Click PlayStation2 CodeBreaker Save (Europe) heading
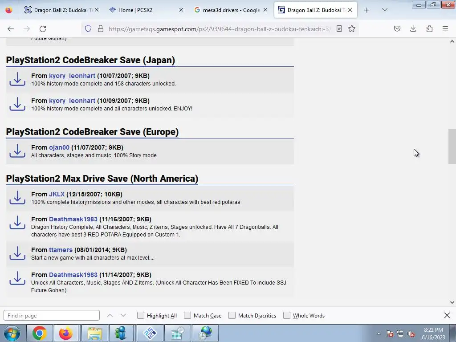This screenshot has height=342, width=456. pos(92,131)
